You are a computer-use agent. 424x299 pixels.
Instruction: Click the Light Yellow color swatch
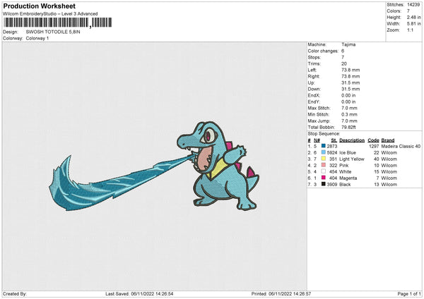324,159
